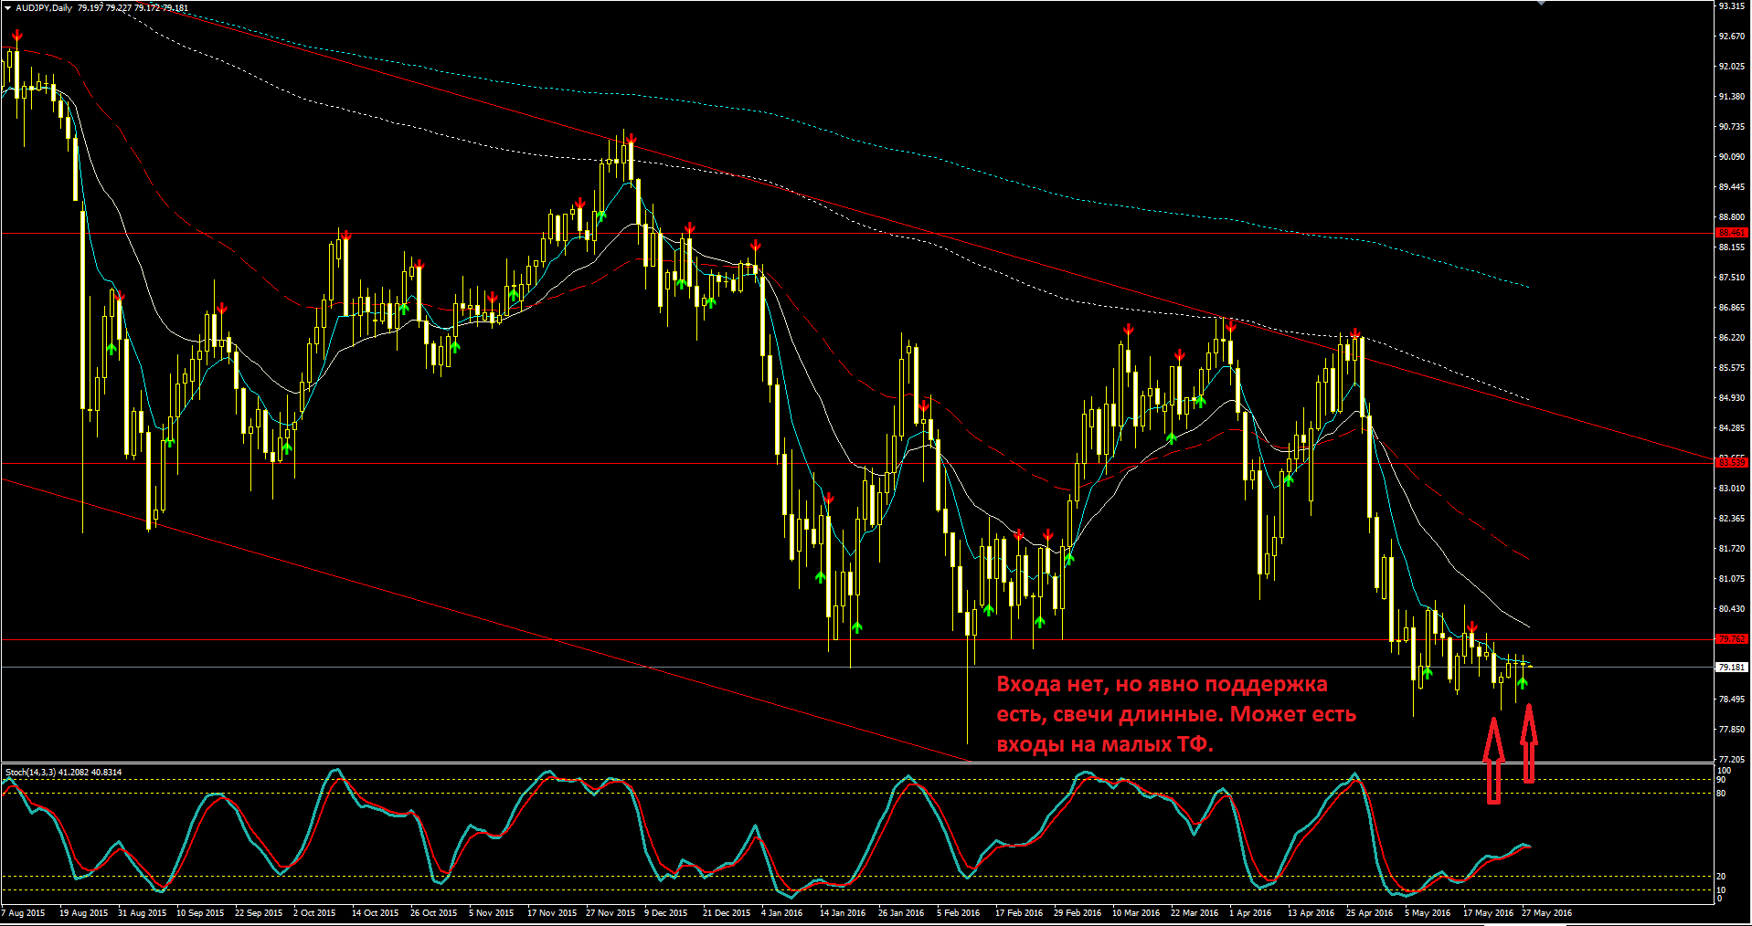Click the 17 Feb 2016 date label
The image size is (1752, 926).
tap(1019, 913)
